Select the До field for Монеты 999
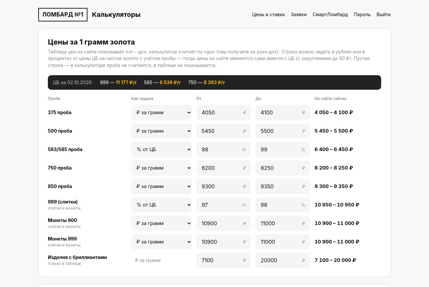Screen dimensions: 429x287 (x=282, y=242)
